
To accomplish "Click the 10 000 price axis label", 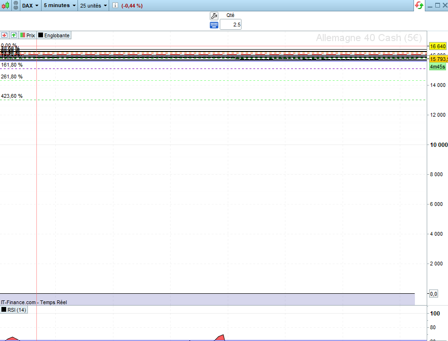I will [x=439, y=145].
